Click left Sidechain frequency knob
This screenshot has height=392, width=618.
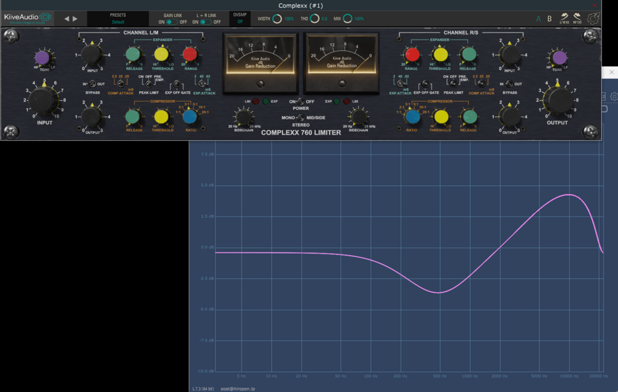point(243,117)
